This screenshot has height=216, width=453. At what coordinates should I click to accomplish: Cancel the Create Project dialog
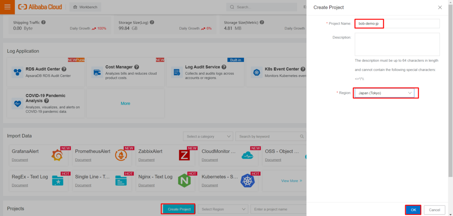pyautogui.click(x=435, y=210)
